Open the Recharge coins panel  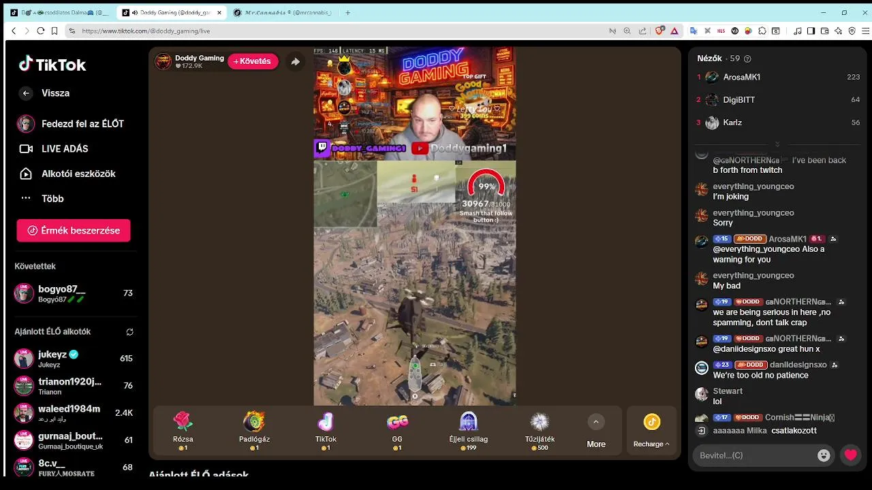[x=651, y=431]
